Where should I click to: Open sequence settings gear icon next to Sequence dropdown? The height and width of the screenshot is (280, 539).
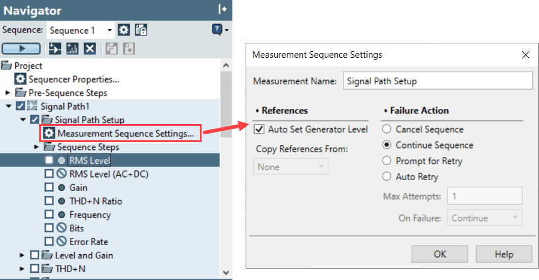pyautogui.click(x=124, y=30)
